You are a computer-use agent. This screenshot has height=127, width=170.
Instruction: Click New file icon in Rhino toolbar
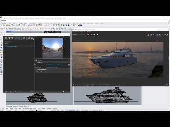point(2,25)
